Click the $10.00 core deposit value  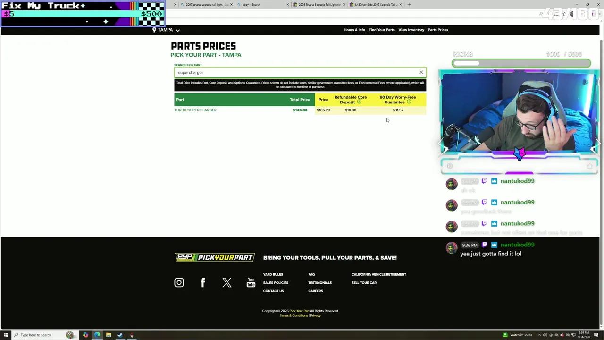pyautogui.click(x=351, y=110)
